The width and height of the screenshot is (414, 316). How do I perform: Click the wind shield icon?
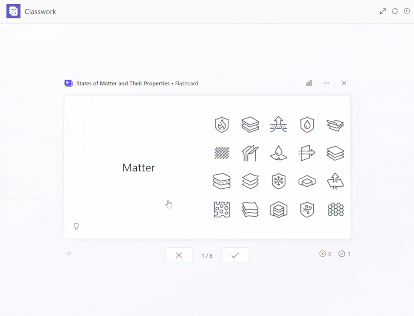coord(307,210)
